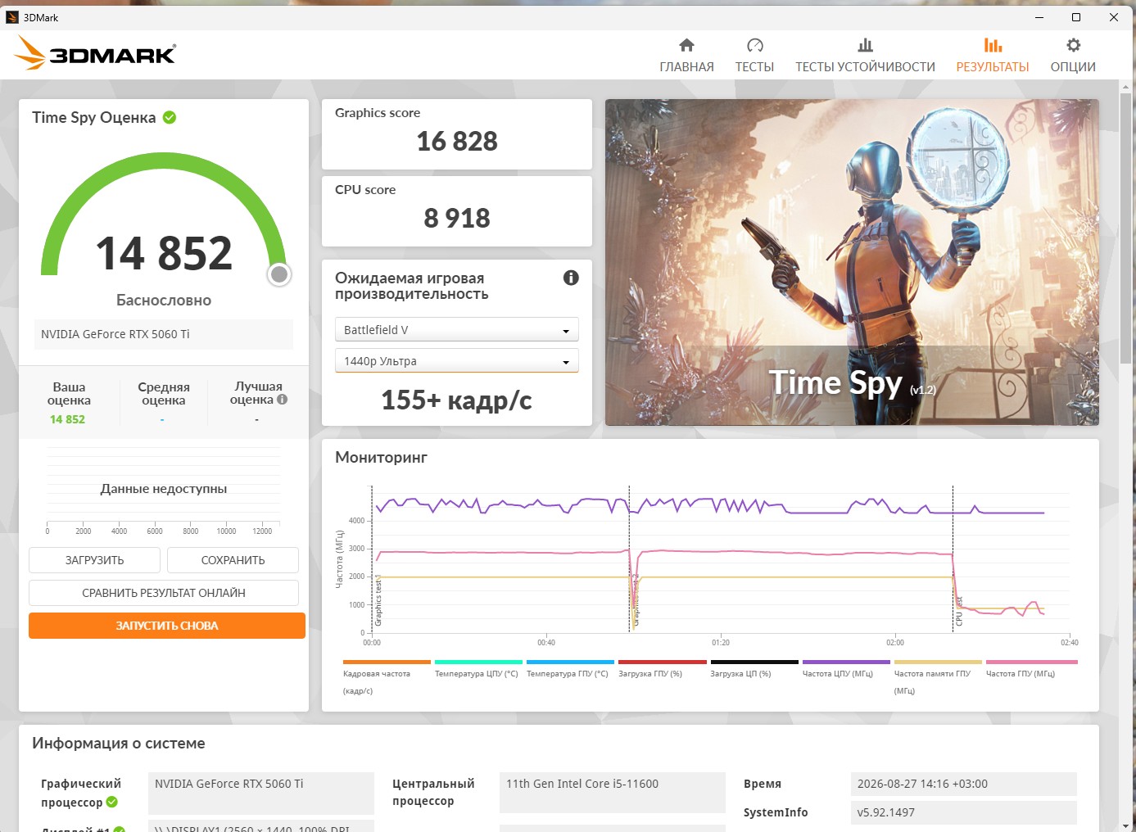The width and height of the screenshot is (1136, 832).
Task: Click the ЗАПУСТИТЬ СНОВА button
Action: 167,626
